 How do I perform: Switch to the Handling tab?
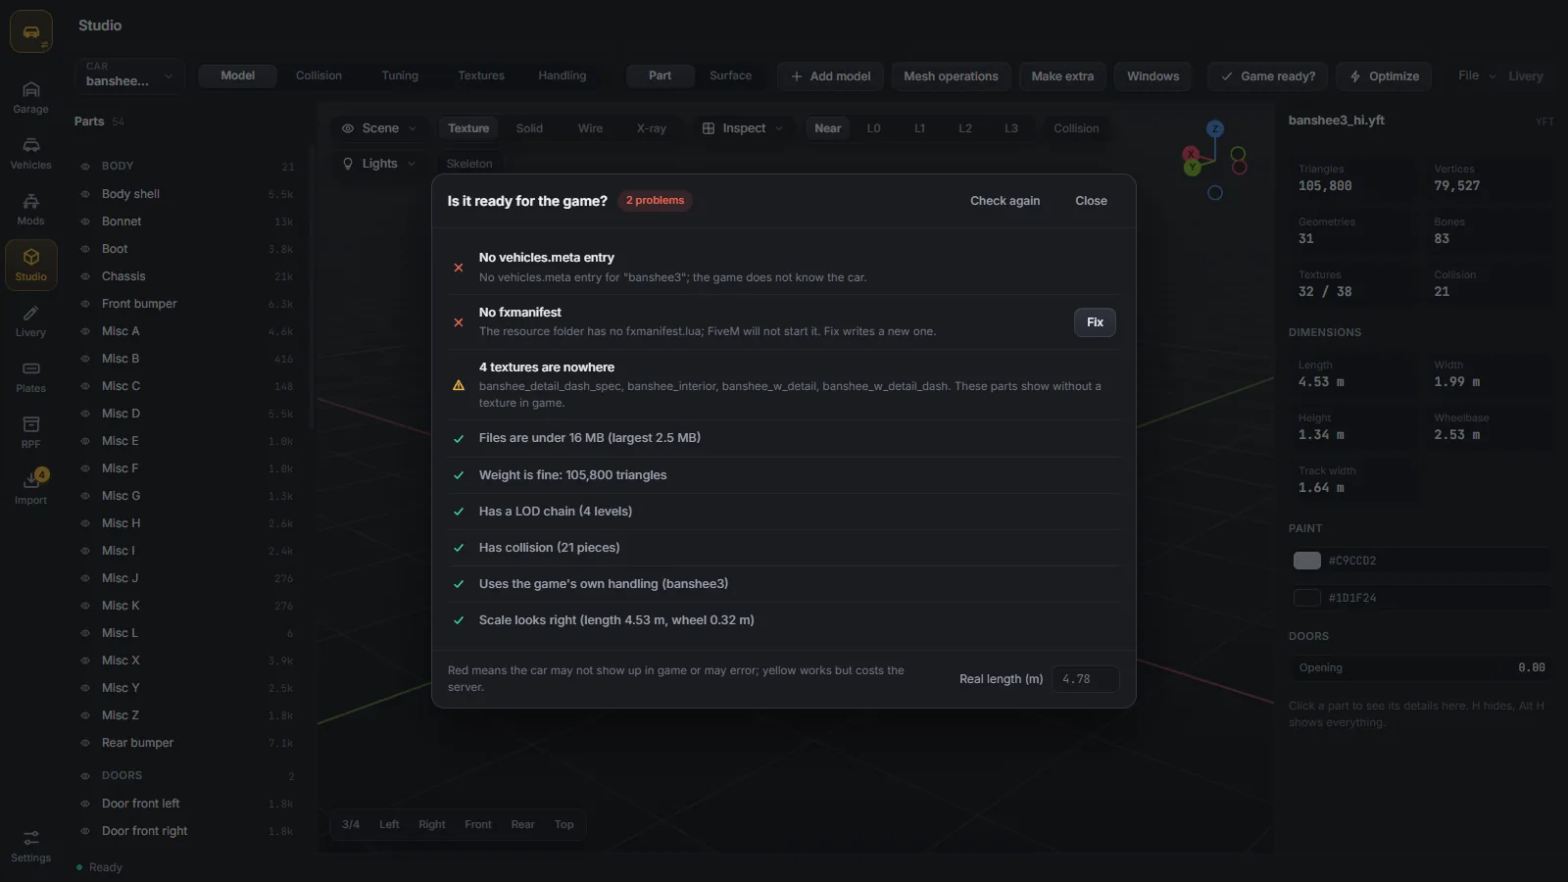coord(563,75)
